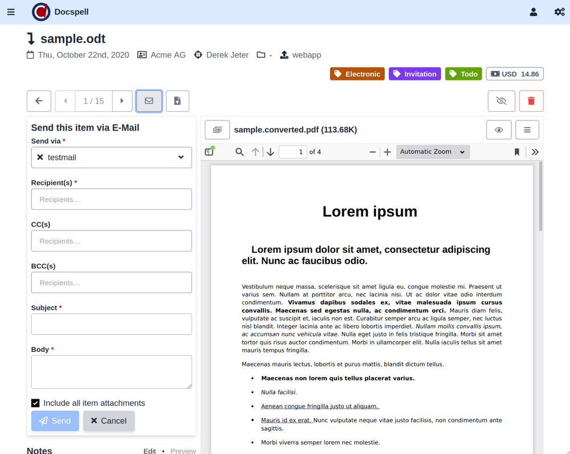The width and height of the screenshot is (570, 454).
Task: Open the Automatic Zoom dropdown
Action: (433, 152)
